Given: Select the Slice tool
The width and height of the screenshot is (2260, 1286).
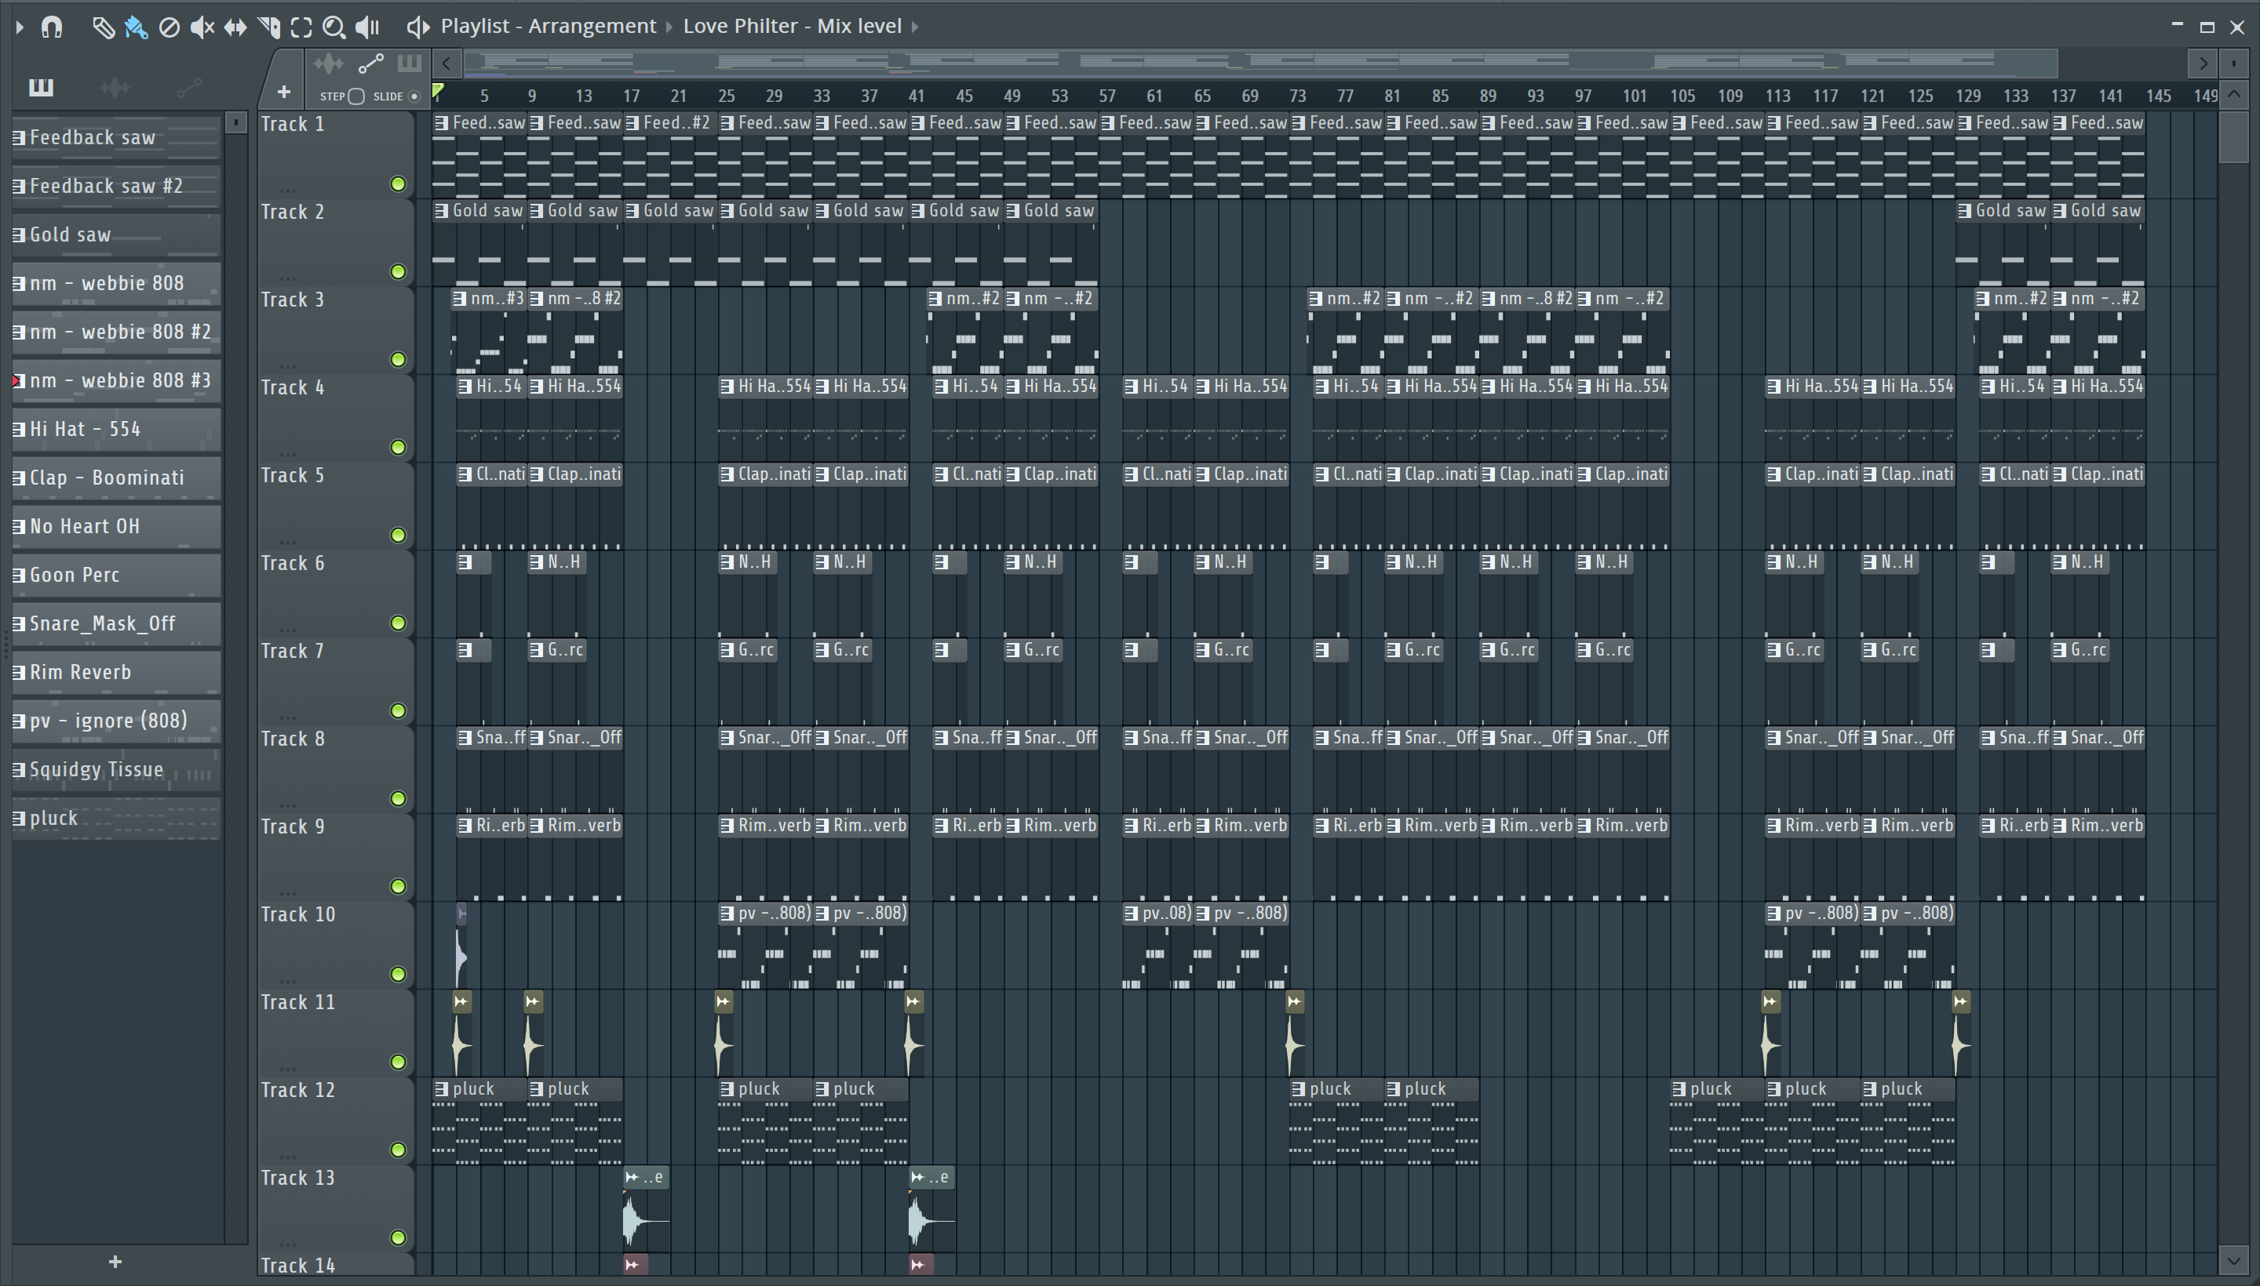Looking at the screenshot, I should pyautogui.click(x=268, y=27).
